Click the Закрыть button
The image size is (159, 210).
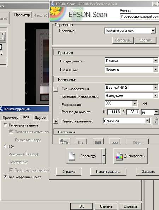pyautogui.click(x=148, y=172)
